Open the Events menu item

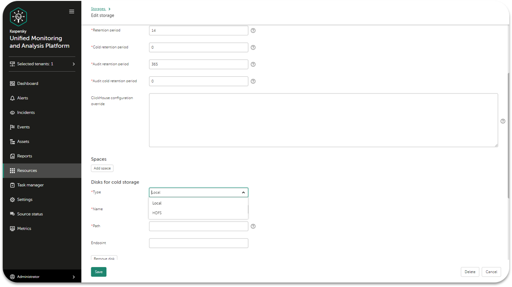[24, 127]
